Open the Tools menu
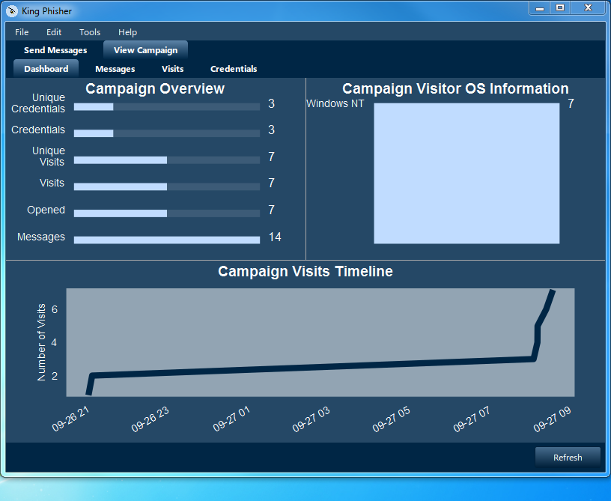The height and width of the screenshot is (501, 611). tap(89, 32)
